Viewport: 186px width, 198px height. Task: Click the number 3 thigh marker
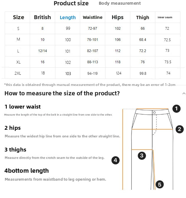(142, 156)
